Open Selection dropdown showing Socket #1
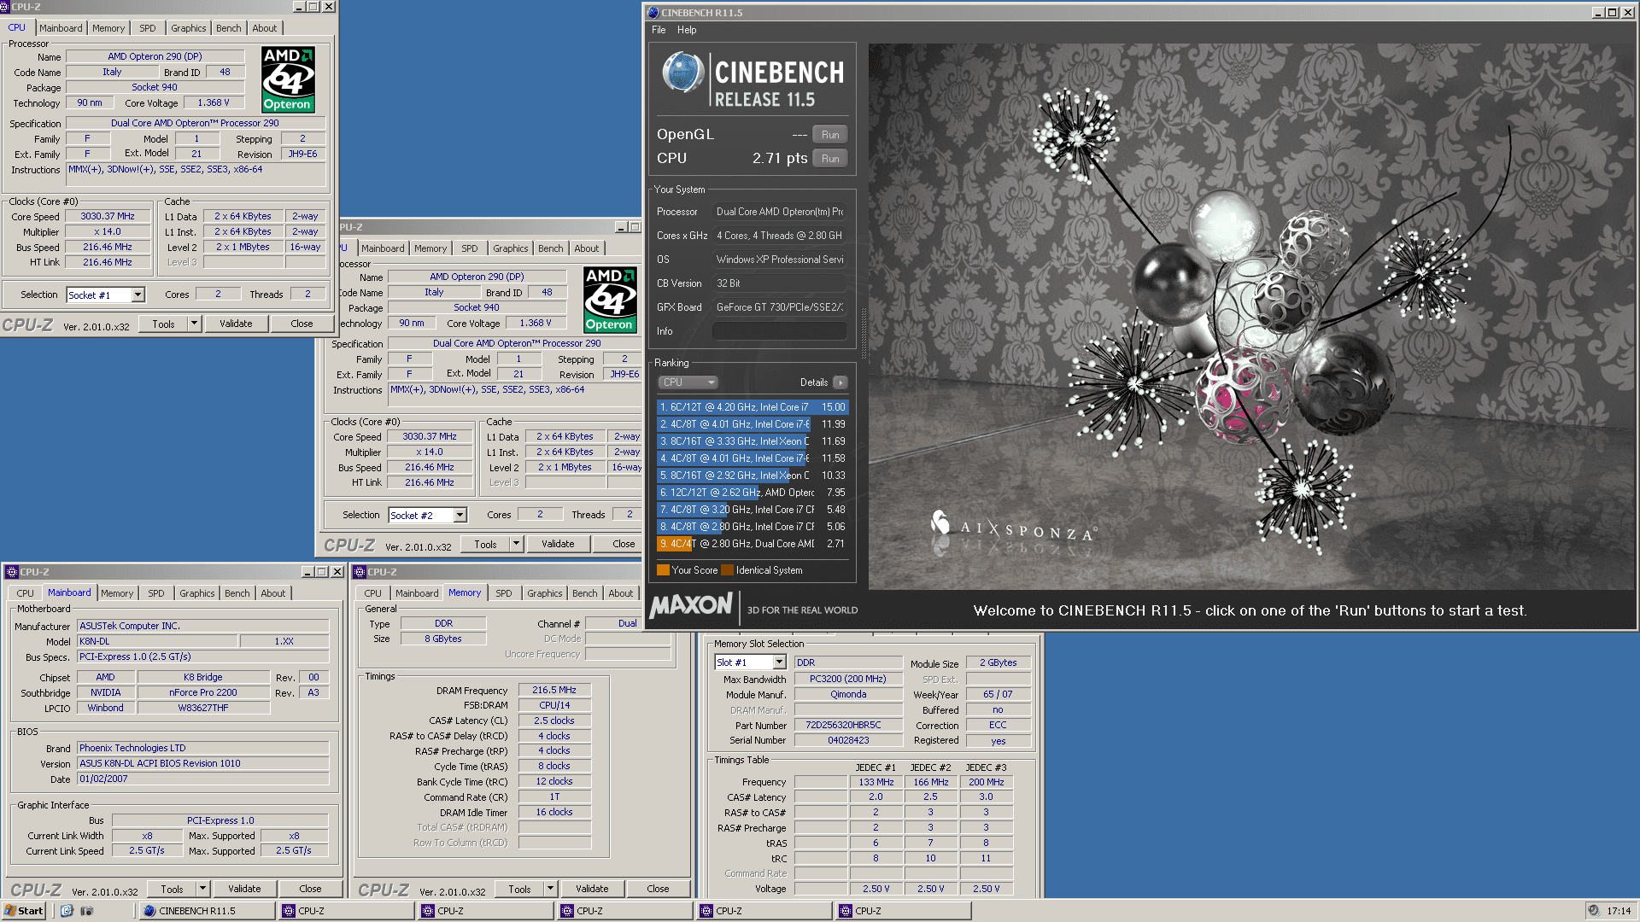 tap(138, 295)
